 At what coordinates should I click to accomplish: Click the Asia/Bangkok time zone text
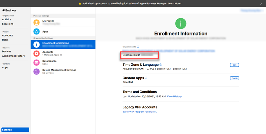[155, 69]
